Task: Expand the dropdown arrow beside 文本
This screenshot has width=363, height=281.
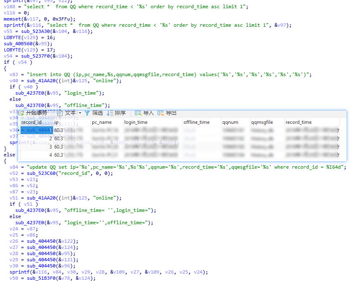Action: tap(80, 113)
